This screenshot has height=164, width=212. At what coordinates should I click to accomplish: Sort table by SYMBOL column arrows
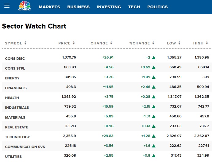[x=25, y=43]
